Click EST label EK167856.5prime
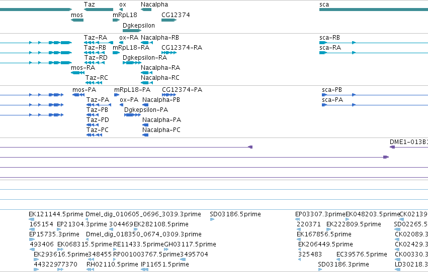The height and width of the screenshot is (272, 428). click(324, 234)
